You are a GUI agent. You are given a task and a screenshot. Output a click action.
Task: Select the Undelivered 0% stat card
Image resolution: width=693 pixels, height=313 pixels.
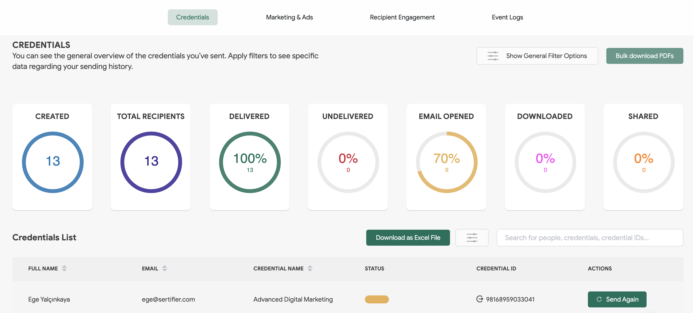point(348,157)
